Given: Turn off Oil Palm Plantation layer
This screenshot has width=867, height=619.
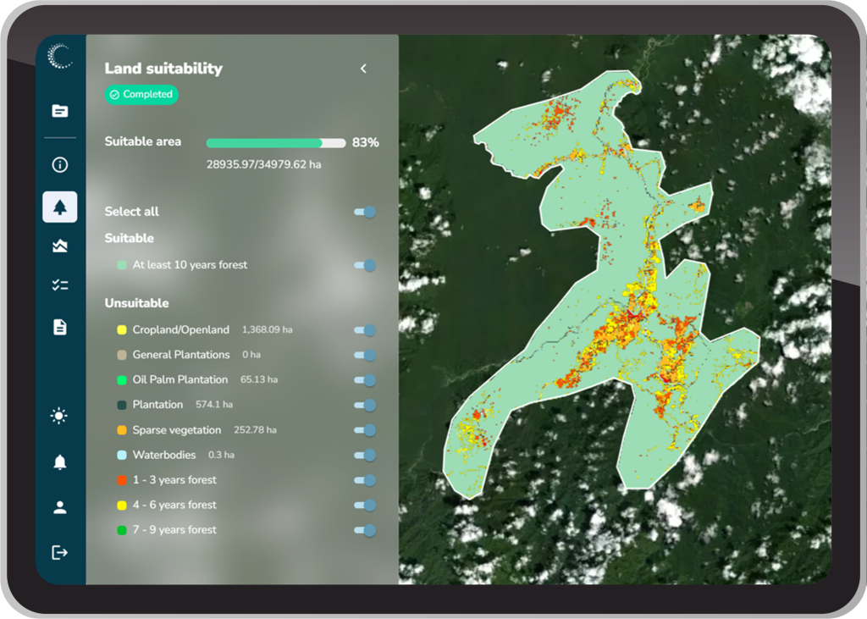Looking at the screenshot, I should [365, 380].
